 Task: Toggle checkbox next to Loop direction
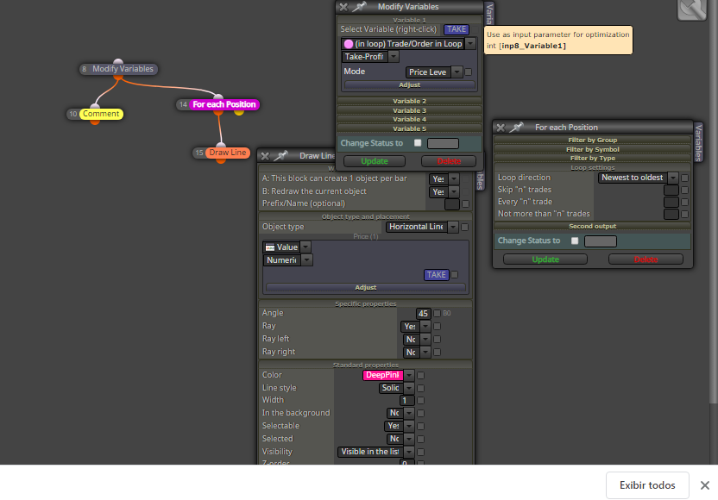[684, 178]
